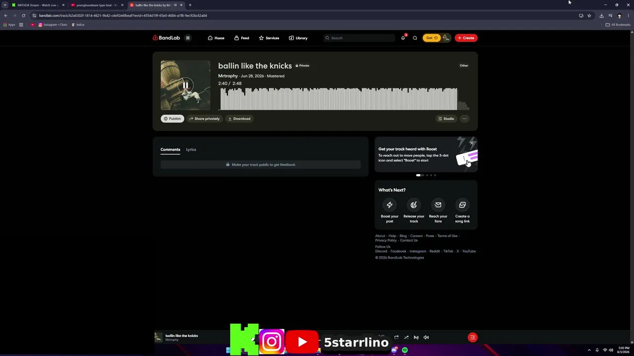Open the Feed page
Screen dimensions: 634x356
[242, 38]
